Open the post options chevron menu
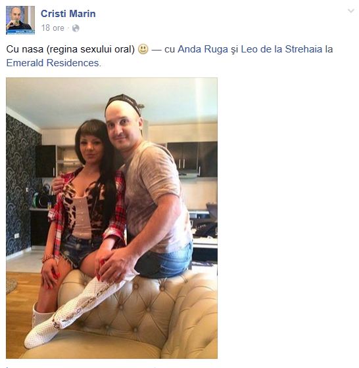Image resolution: width=359 pixels, height=368 pixels. (x=350, y=11)
